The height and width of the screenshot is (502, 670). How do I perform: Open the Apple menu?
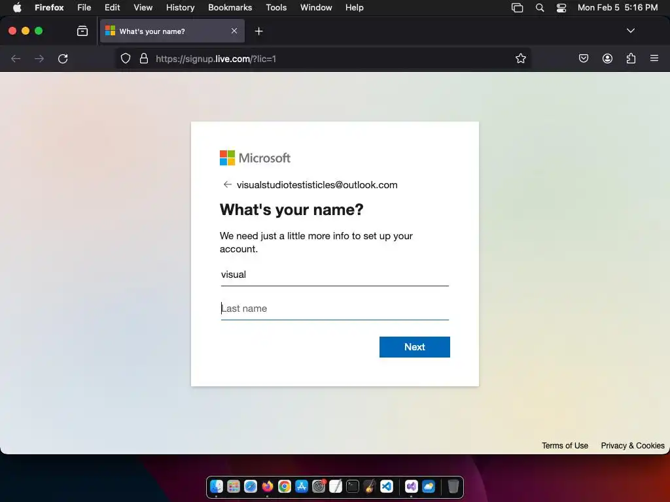(17, 7)
